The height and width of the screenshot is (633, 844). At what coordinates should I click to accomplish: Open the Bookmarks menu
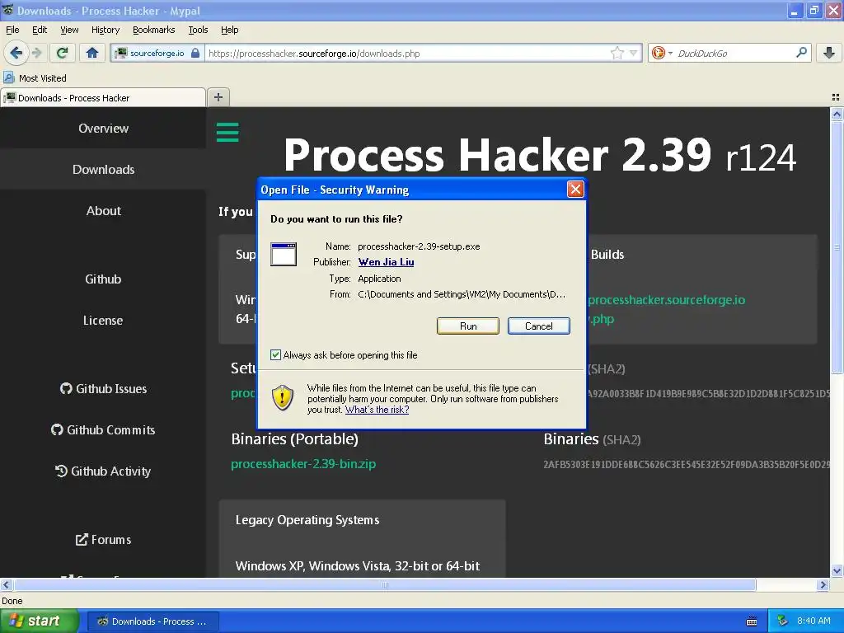point(153,30)
